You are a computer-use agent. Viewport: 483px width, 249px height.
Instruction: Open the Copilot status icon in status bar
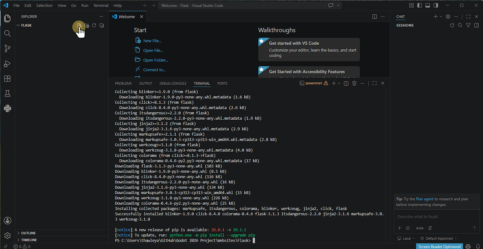468,247
